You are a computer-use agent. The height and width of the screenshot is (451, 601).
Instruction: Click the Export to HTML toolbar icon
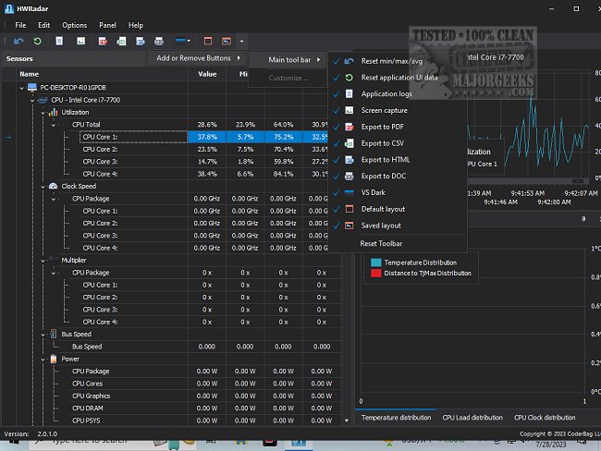click(x=140, y=42)
